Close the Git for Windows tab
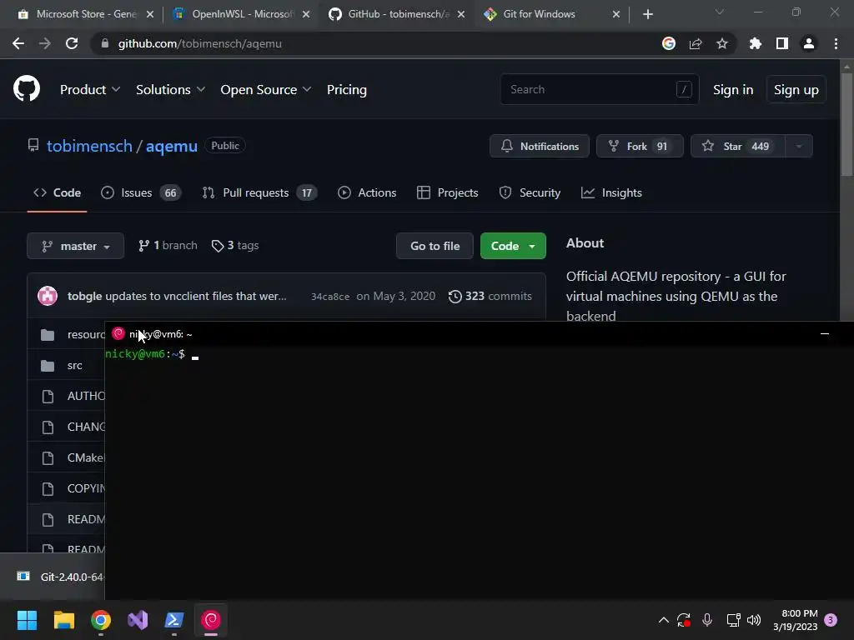 616,14
